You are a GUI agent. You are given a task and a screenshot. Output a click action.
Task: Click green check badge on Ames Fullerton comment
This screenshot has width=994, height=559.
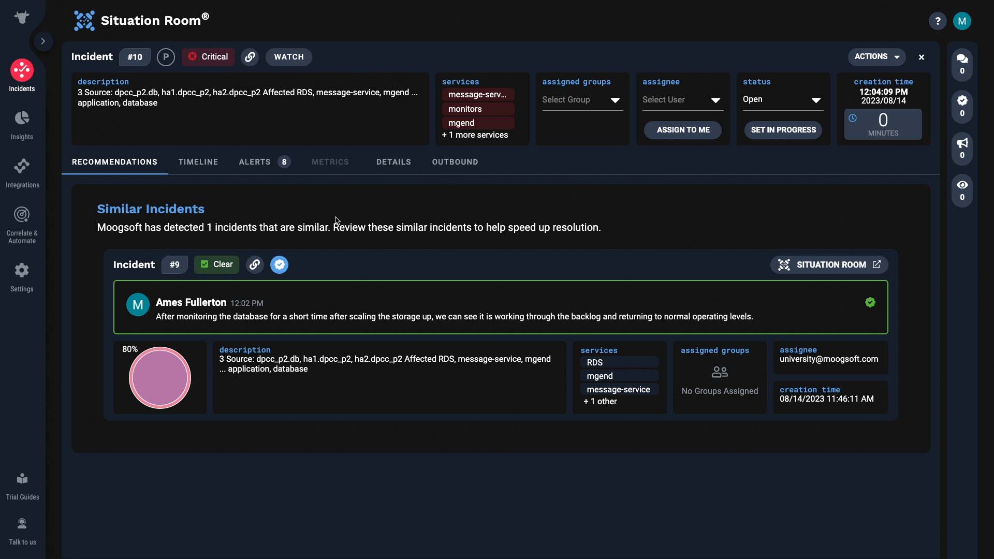click(x=870, y=302)
